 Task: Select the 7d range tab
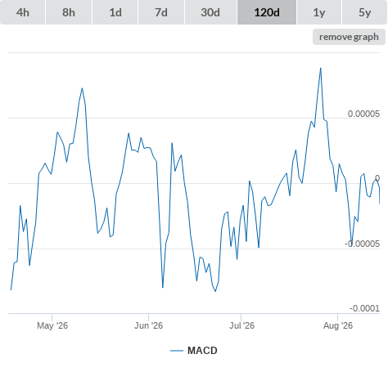(161, 12)
